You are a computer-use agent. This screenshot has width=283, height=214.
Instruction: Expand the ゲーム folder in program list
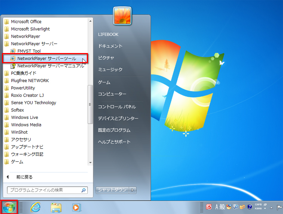point(46,162)
